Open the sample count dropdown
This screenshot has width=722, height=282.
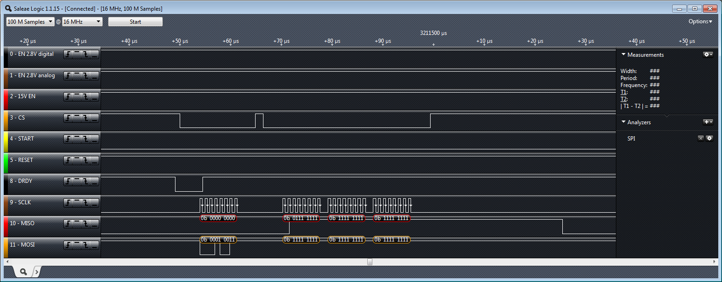coord(30,22)
